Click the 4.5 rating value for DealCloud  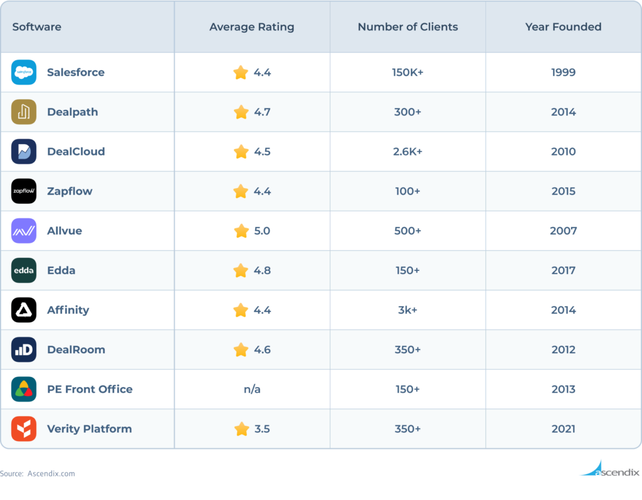(x=263, y=152)
